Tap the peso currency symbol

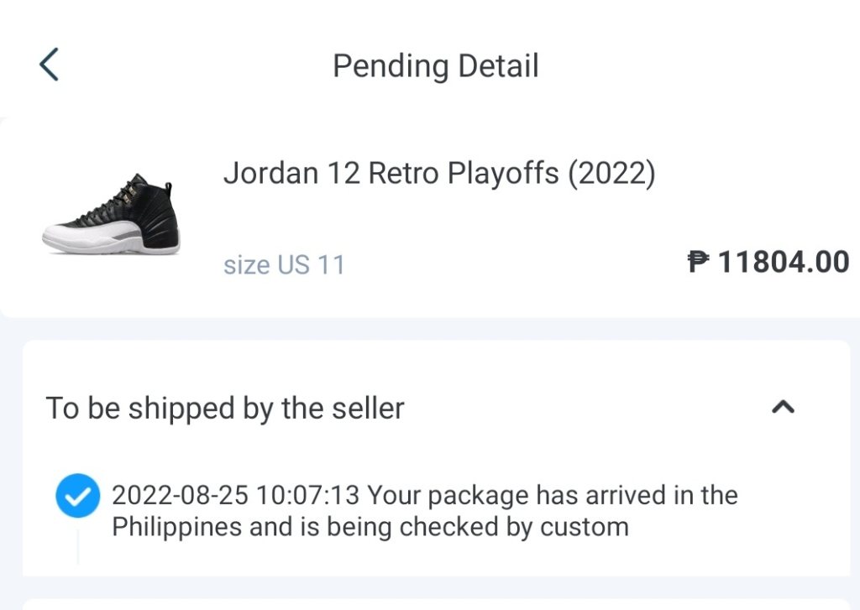[699, 263]
